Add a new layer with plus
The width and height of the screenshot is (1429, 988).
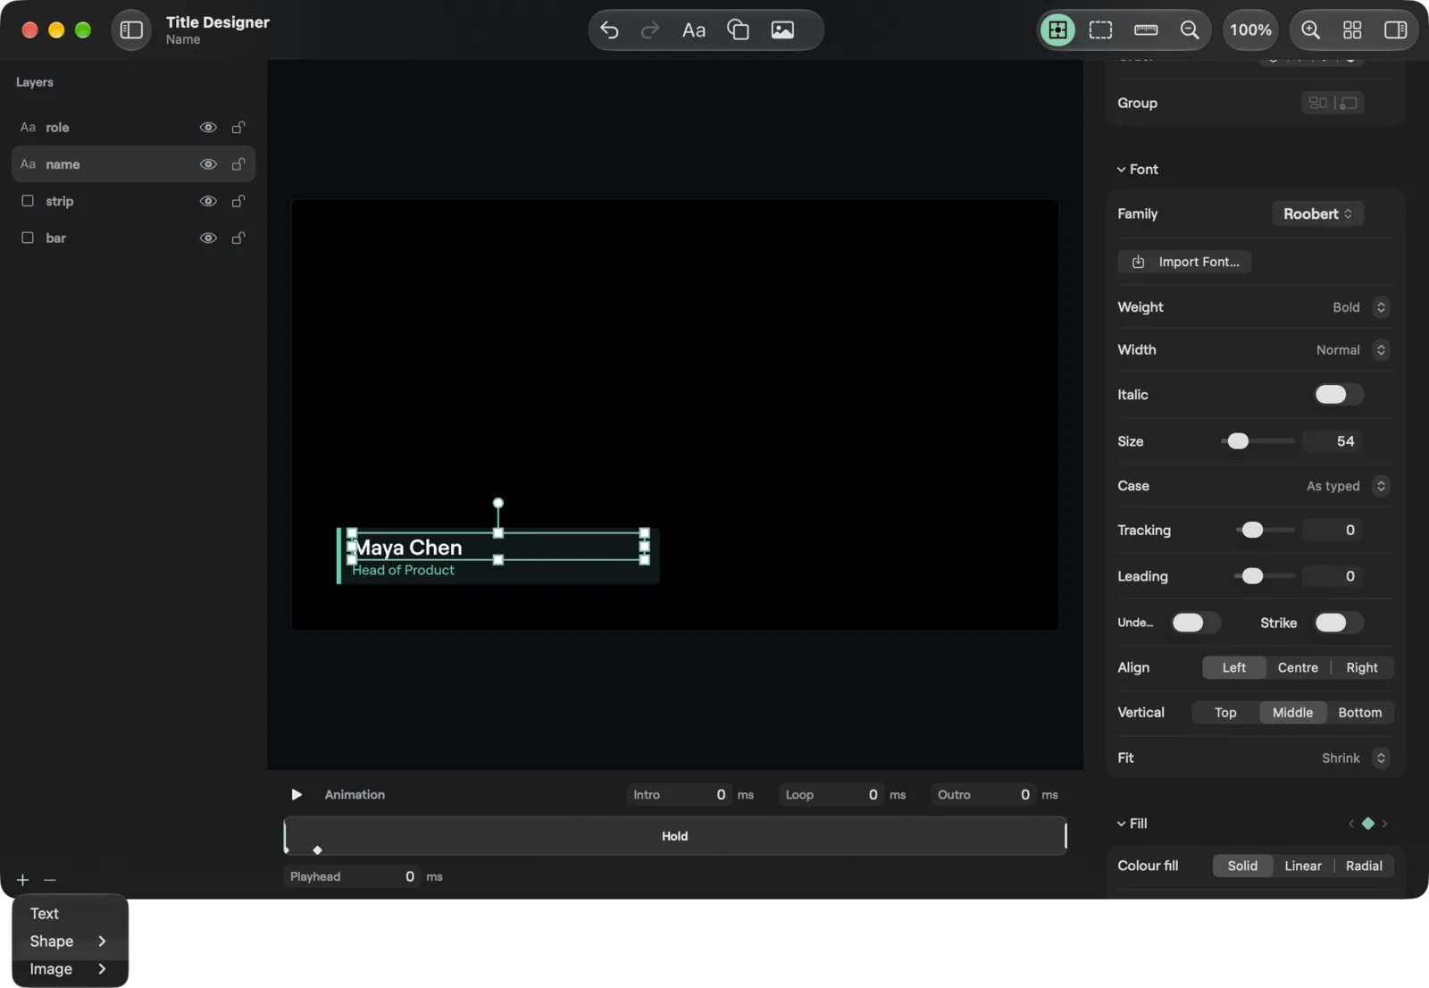23,880
